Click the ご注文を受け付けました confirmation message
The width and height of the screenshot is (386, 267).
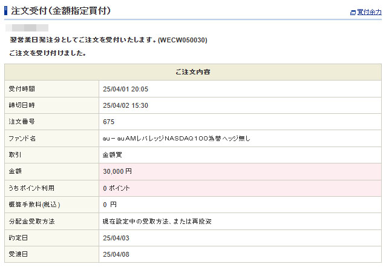coord(47,53)
